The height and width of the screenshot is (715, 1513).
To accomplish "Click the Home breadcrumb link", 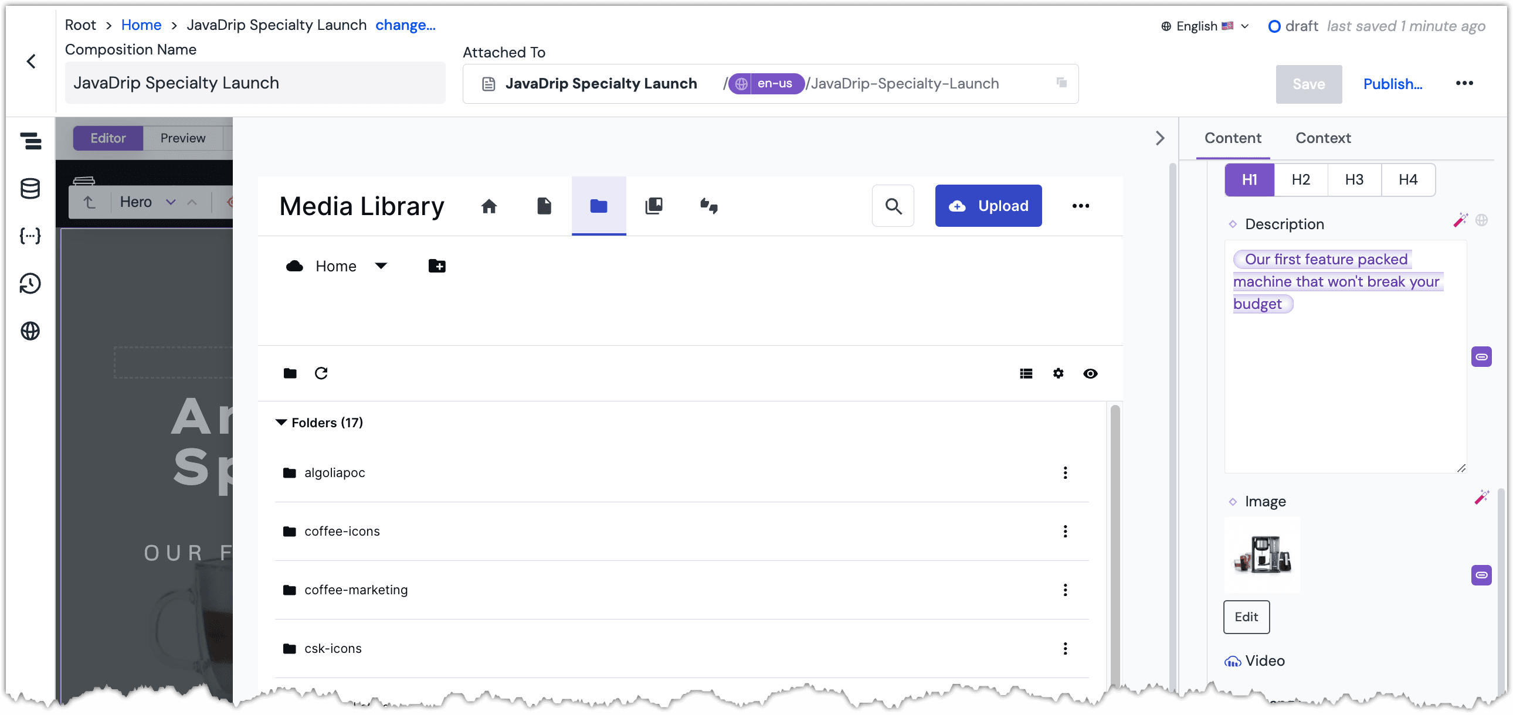I will pyautogui.click(x=141, y=25).
